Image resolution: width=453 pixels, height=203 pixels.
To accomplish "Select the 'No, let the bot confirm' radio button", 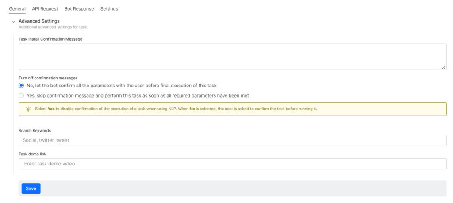I will [21, 86].
